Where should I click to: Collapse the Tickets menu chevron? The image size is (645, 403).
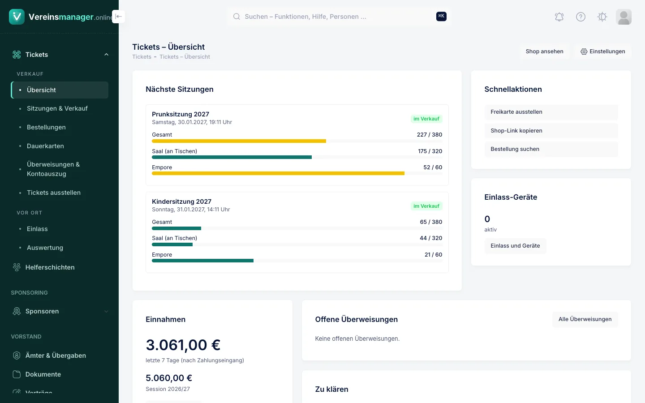point(106,55)
